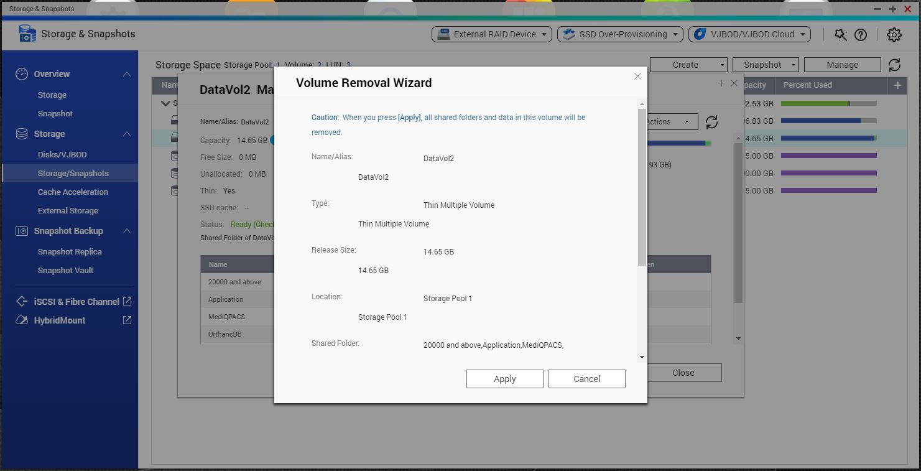Click the maintenance tools wand icon

[x=841, y=35]
